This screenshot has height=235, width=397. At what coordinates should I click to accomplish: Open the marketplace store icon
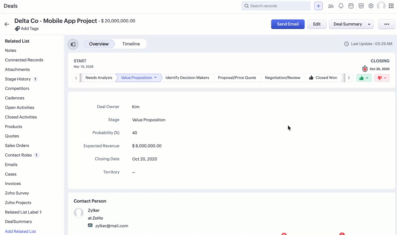point(361,6)
